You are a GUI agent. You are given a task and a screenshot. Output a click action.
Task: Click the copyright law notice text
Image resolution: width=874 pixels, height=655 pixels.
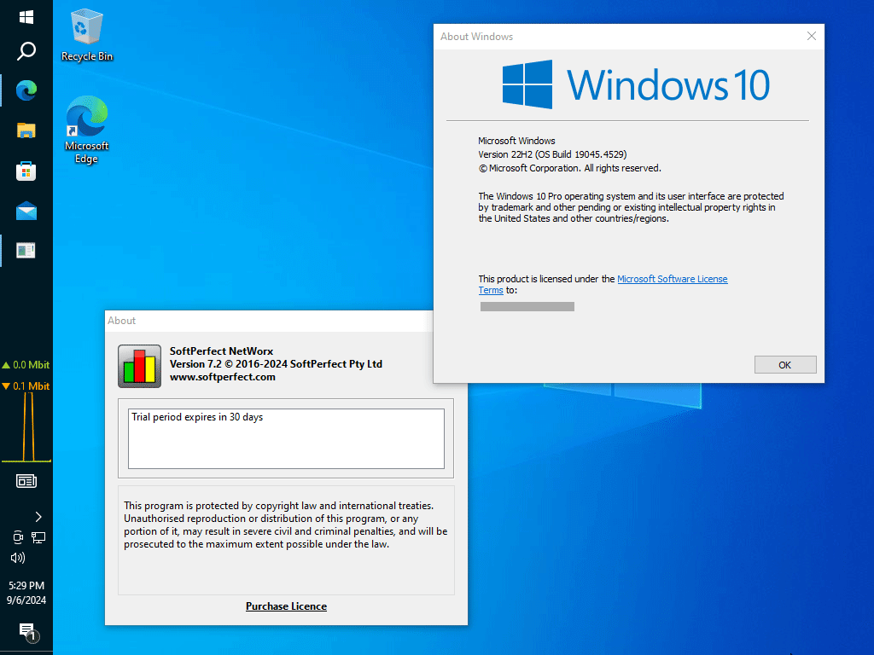pos(285,525)
